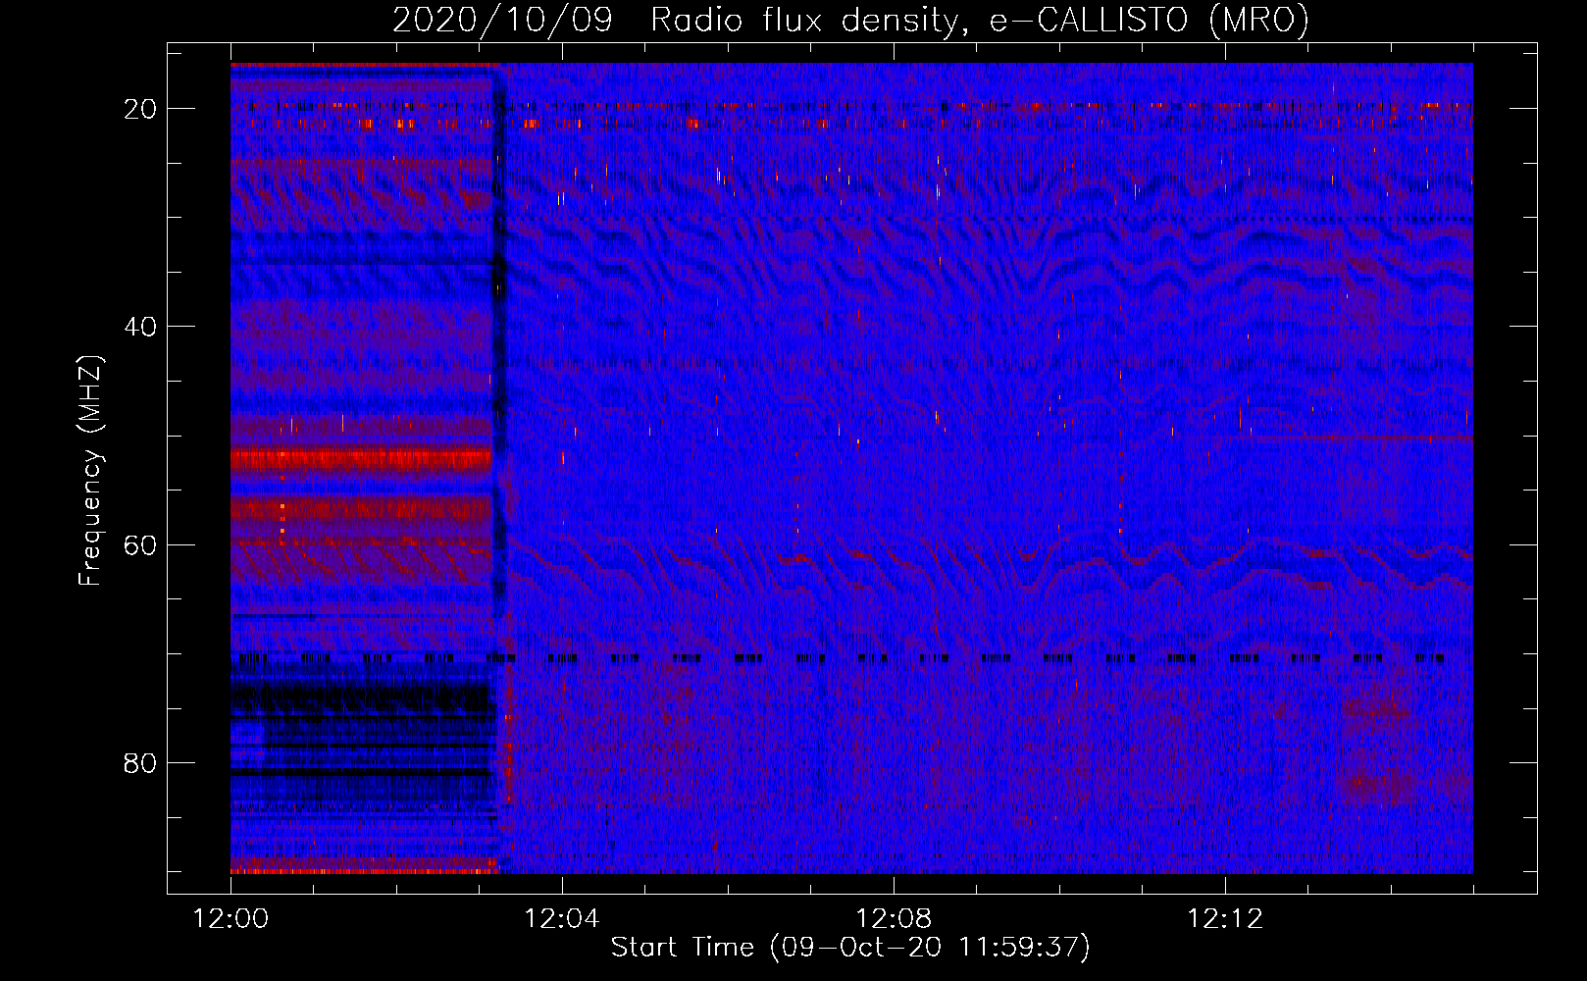Screen dimensions: 1587x981
Task: Click the 20 MHz frequency tick label
Action: pos(140,109)
